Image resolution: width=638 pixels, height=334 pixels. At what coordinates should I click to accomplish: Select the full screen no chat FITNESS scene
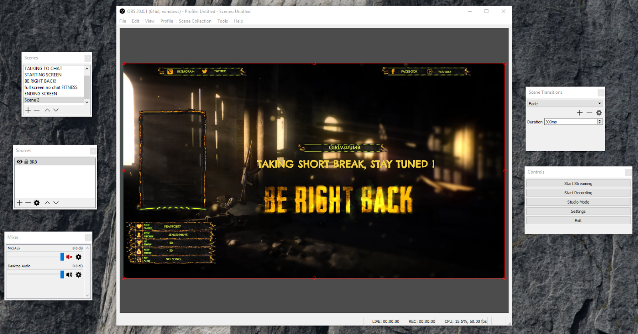coord(53,87)
